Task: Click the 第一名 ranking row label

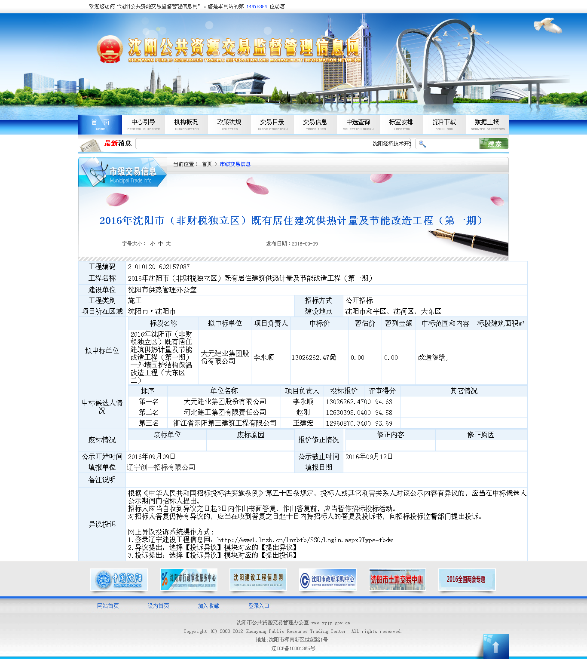Action: [149, 402]
